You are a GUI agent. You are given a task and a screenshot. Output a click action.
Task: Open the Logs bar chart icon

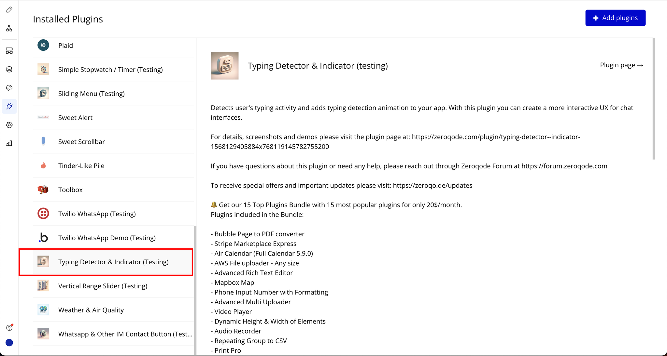coord(9,143)
